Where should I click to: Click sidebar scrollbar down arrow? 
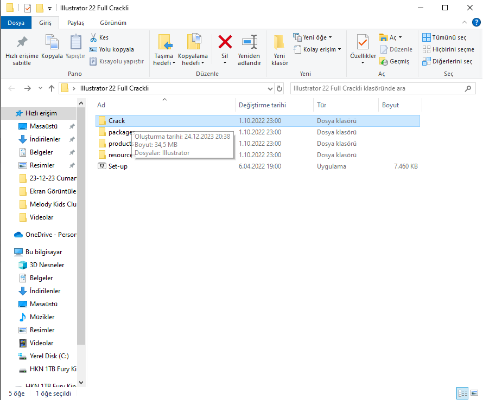pos(81,383)
